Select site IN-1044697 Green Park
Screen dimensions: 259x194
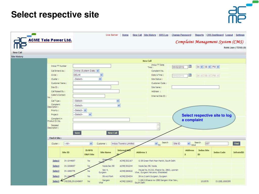pyautogui.click(x=56, y=161)
